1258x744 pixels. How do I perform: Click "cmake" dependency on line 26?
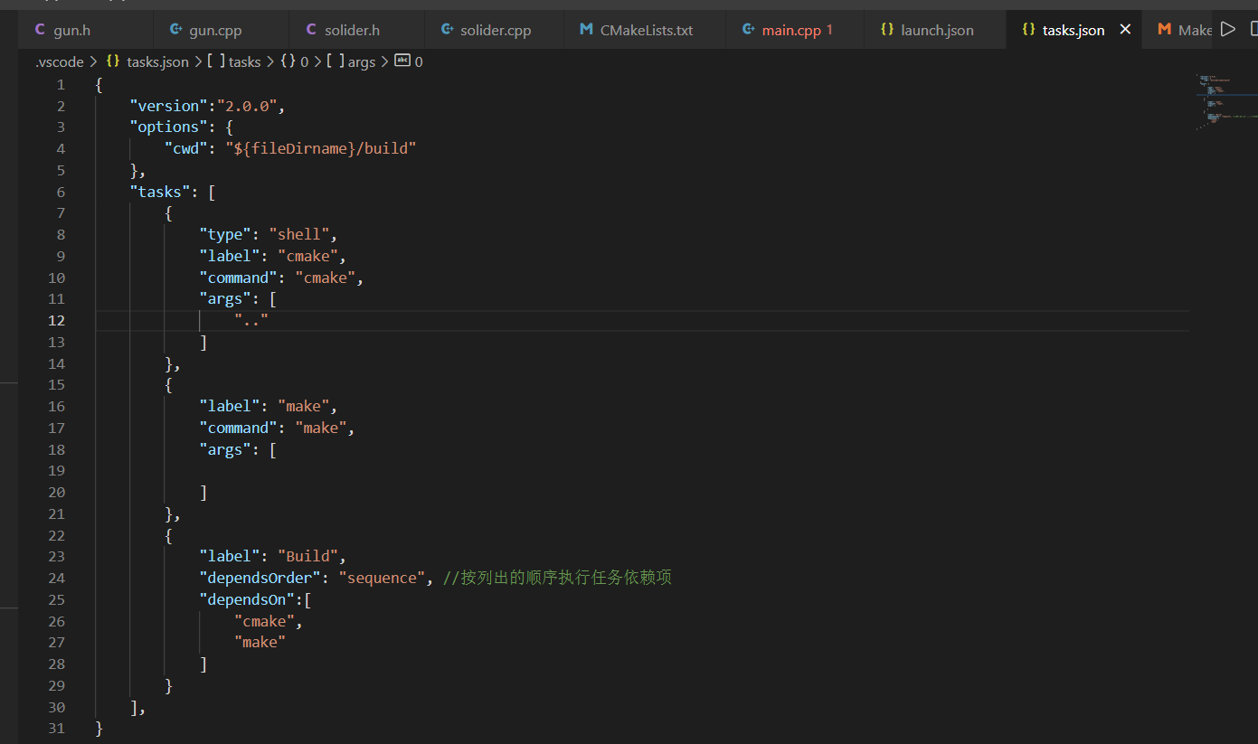(264, 621)
